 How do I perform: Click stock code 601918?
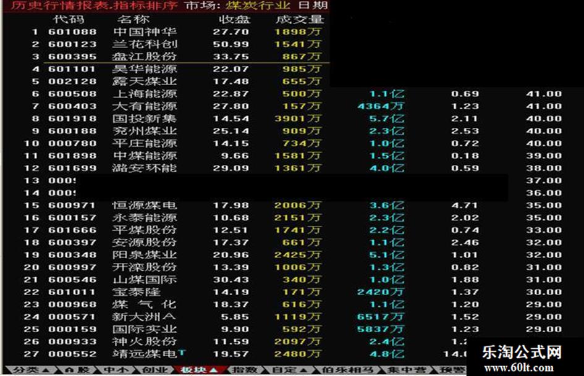click(72, 119)
